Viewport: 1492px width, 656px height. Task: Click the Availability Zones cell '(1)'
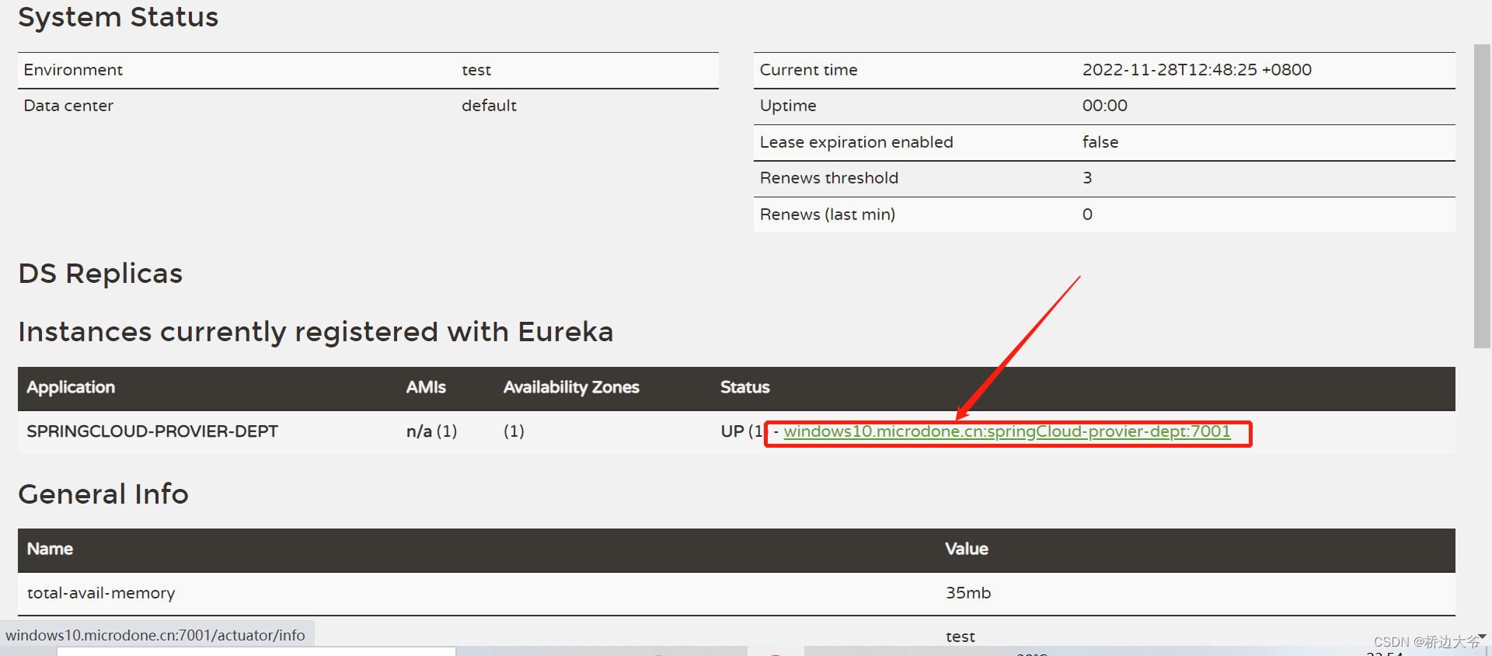click(514, 431)
